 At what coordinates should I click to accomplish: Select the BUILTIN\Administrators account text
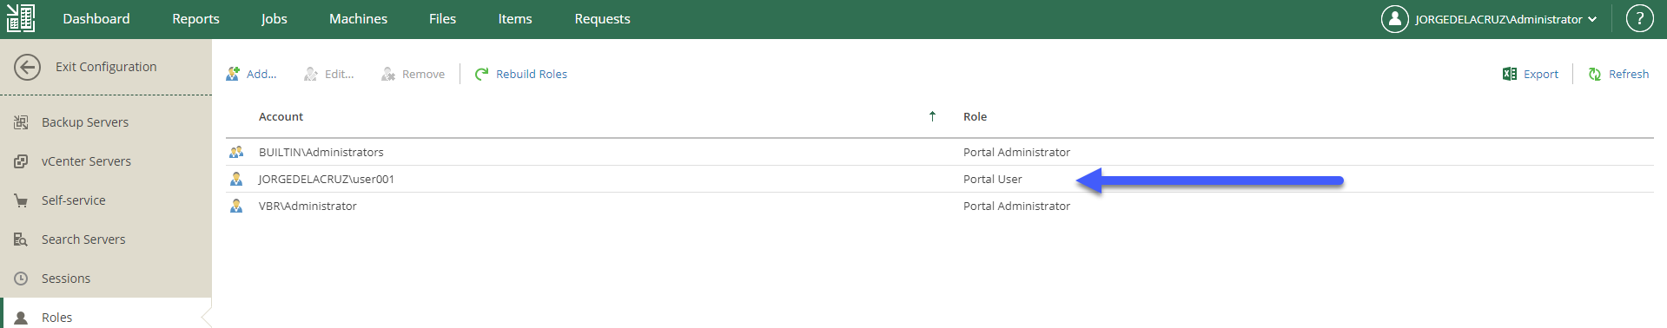[x=321, y=152]
